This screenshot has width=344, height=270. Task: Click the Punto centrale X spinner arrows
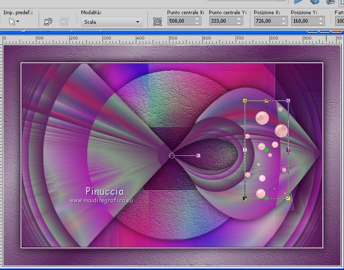198,21
